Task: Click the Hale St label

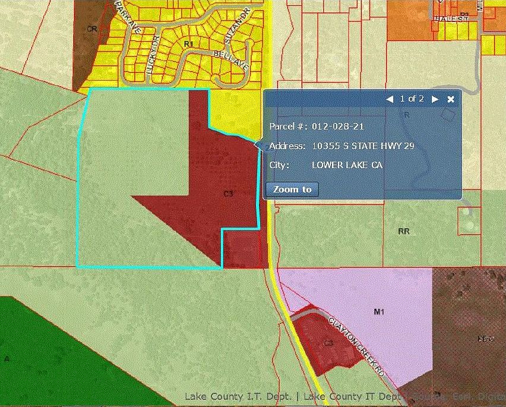Action: (451, 19)
